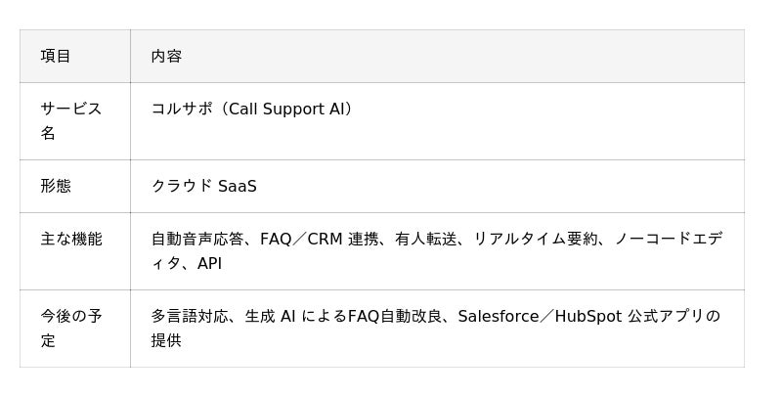The image size is (782, 397).
Task: Select the 自動音声応答 feature text
Action: (x=196, y=239)
